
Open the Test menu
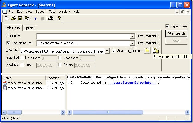tap(52, 12)
